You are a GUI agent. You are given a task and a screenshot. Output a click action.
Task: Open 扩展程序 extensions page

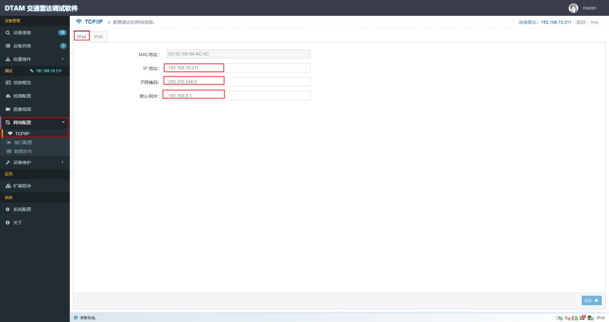point(22,186)
